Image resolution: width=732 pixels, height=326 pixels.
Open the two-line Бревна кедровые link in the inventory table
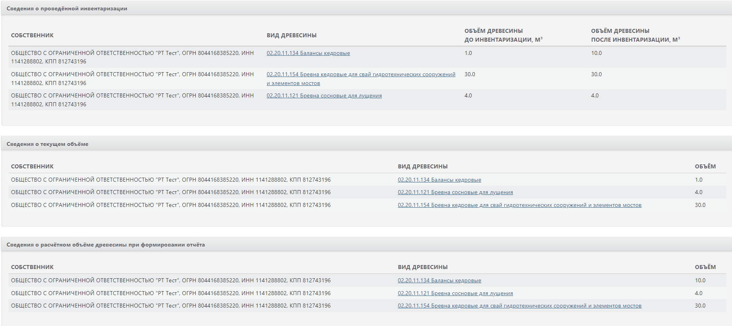[x=361, y=79]
